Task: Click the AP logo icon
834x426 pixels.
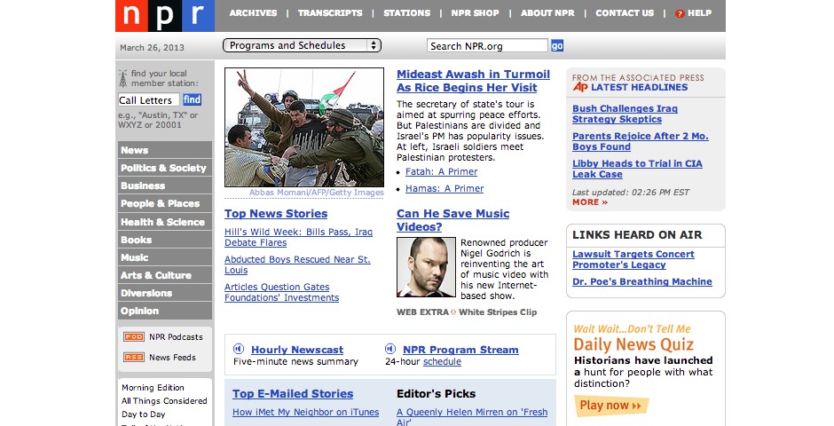Action: tap(579, 87)
